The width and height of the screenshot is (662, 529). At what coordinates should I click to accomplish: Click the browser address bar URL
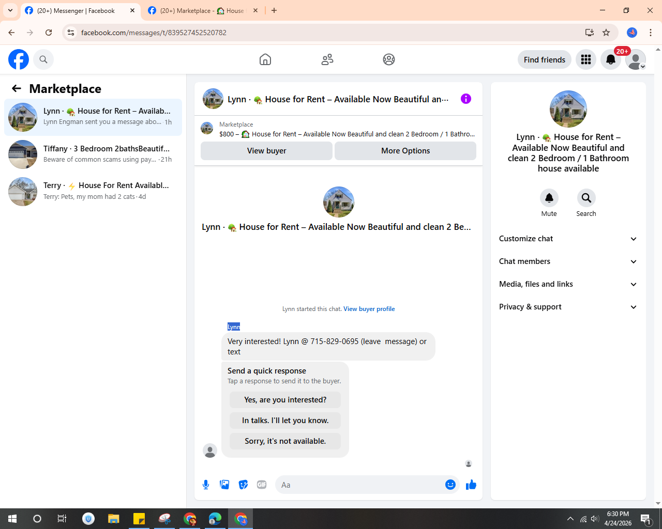[x=154, y=33]
